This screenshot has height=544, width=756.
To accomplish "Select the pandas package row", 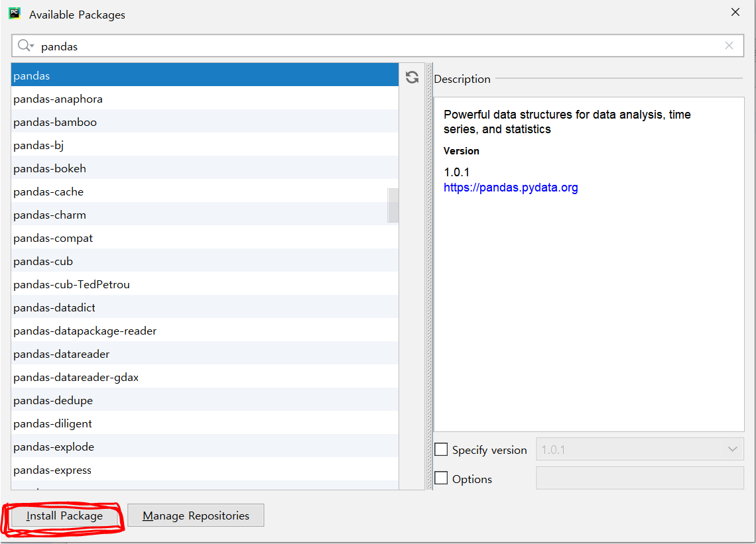I will (205, 75).
